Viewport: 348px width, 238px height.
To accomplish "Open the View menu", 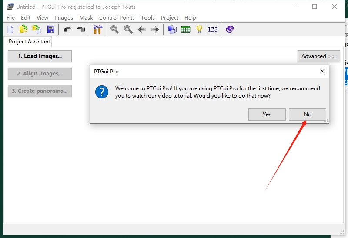I will pos(42,18).
